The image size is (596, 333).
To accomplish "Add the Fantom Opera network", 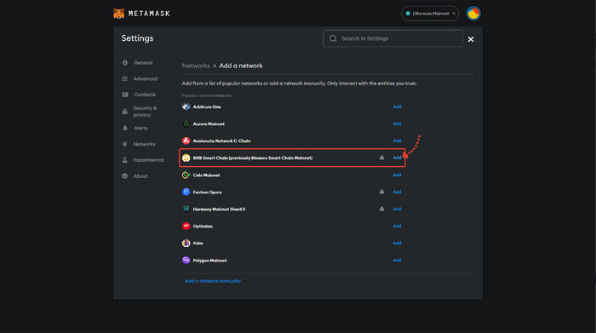I will click(397, 192).
